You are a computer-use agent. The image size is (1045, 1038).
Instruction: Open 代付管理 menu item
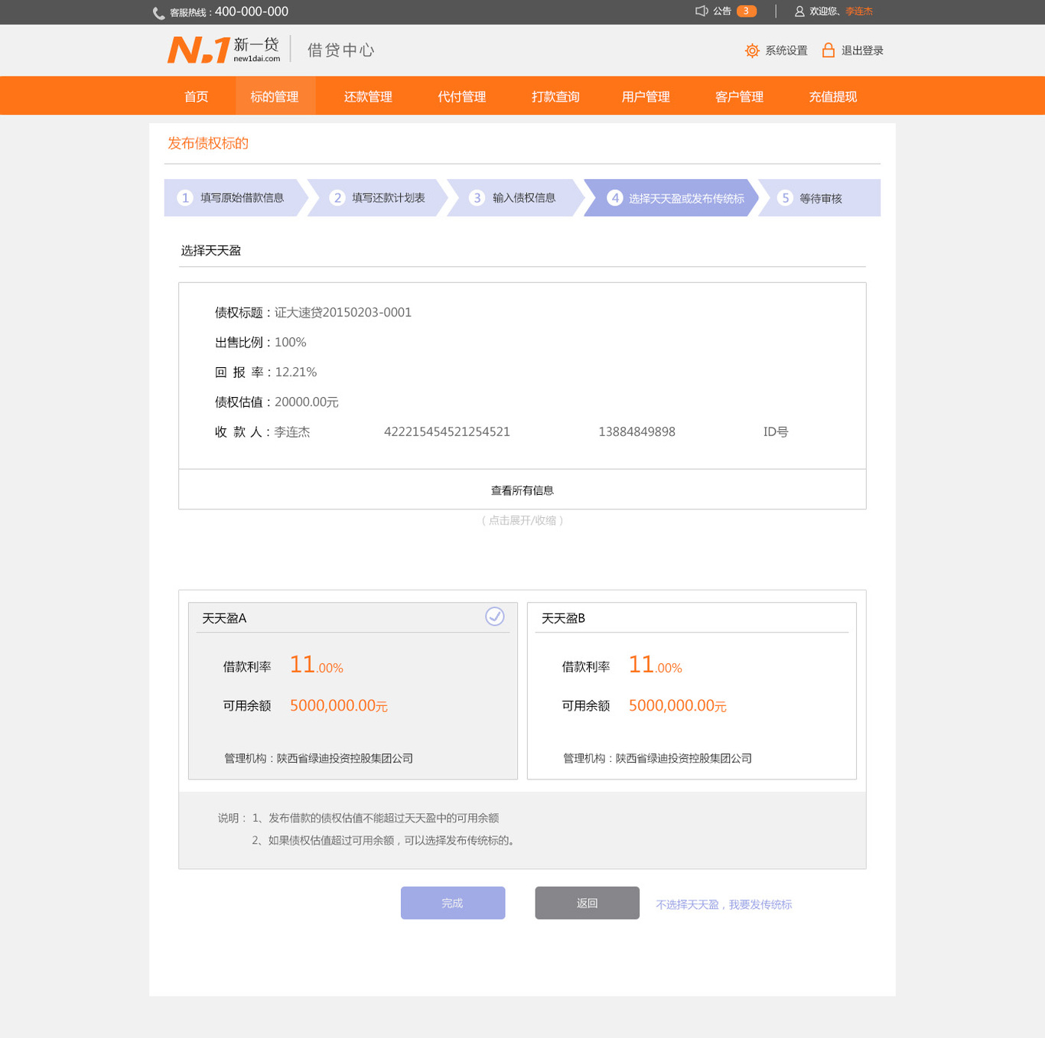click(462, 96)
